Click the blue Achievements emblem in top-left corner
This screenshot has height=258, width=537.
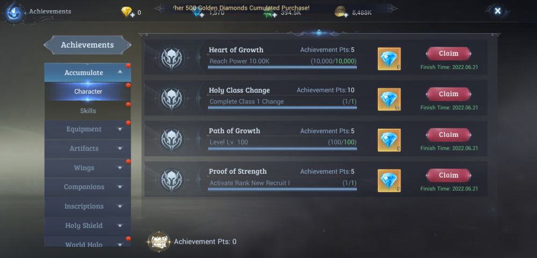[14, 13]
